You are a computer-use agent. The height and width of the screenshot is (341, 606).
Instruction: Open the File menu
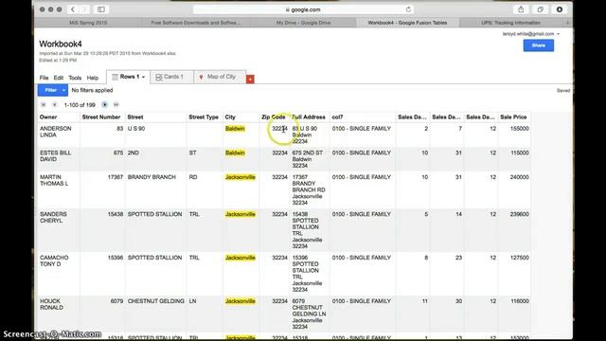pyautogui.click(x=45, y=78)
